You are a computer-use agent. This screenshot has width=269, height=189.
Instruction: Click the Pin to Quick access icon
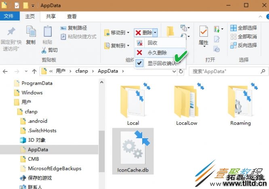coord(11,31)
